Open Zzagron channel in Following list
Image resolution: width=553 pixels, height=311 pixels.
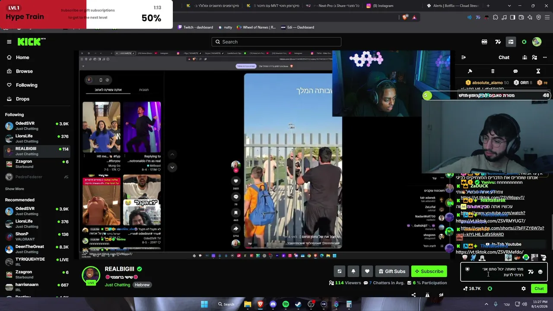(x=37, y=164)
